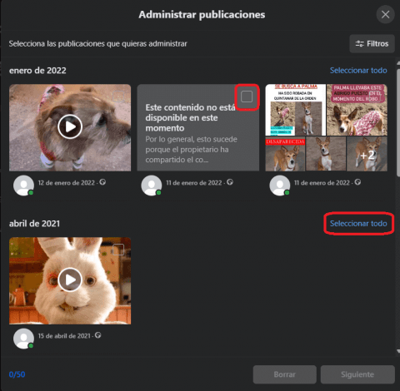Click the date text 15 de abril de 2021
400x391 pixels.
tap(64, 336)
